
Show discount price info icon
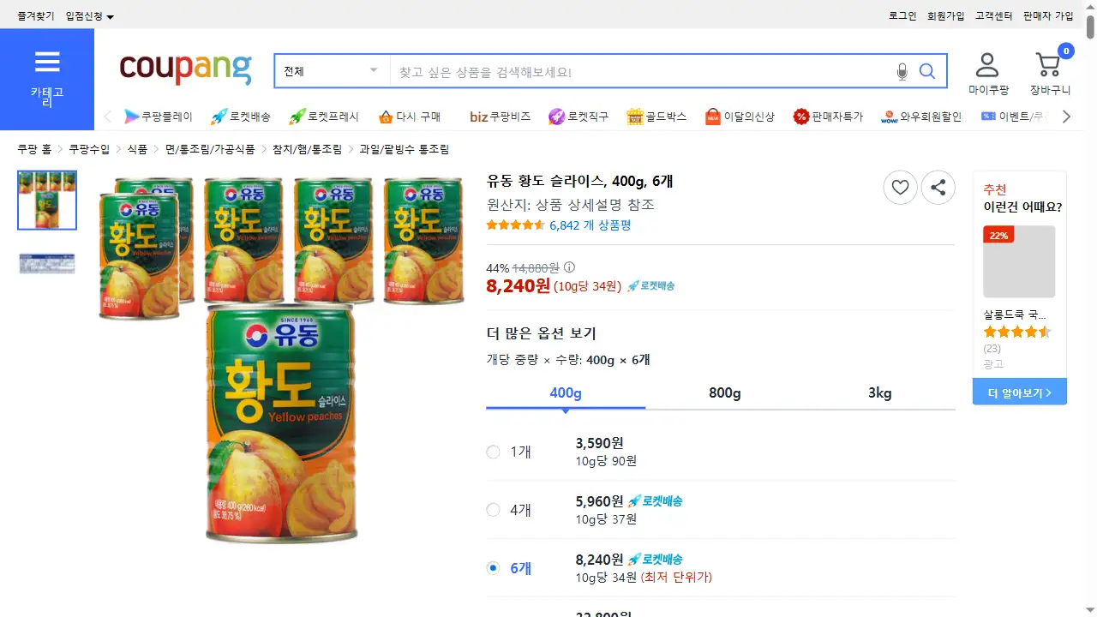(x=569, y=267)
